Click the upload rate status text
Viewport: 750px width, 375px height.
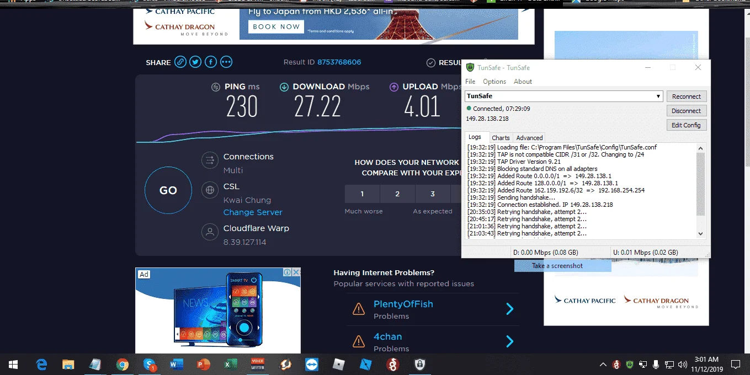pos(645,253)
